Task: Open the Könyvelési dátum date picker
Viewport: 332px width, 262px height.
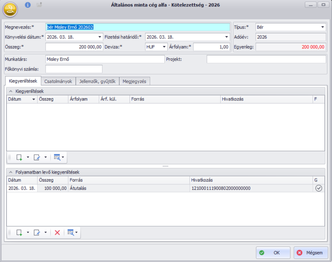Action: [99, 37]
